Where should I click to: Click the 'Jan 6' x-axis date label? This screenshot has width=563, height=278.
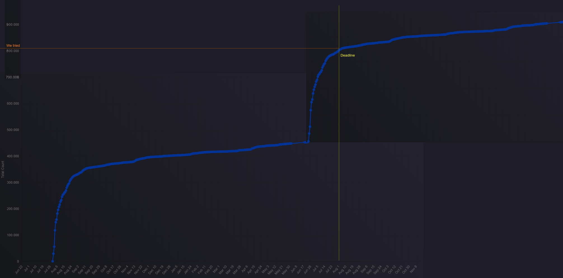[174, 269]
